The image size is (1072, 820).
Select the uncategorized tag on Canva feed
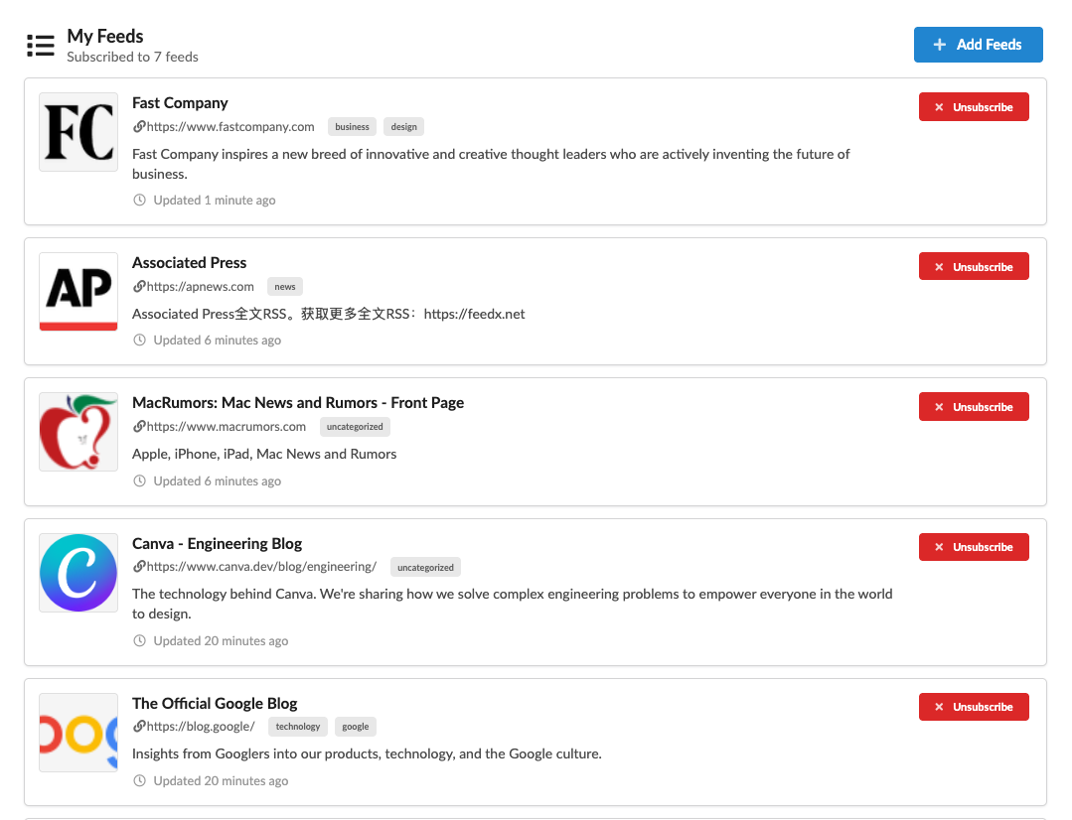coord(425,567)
